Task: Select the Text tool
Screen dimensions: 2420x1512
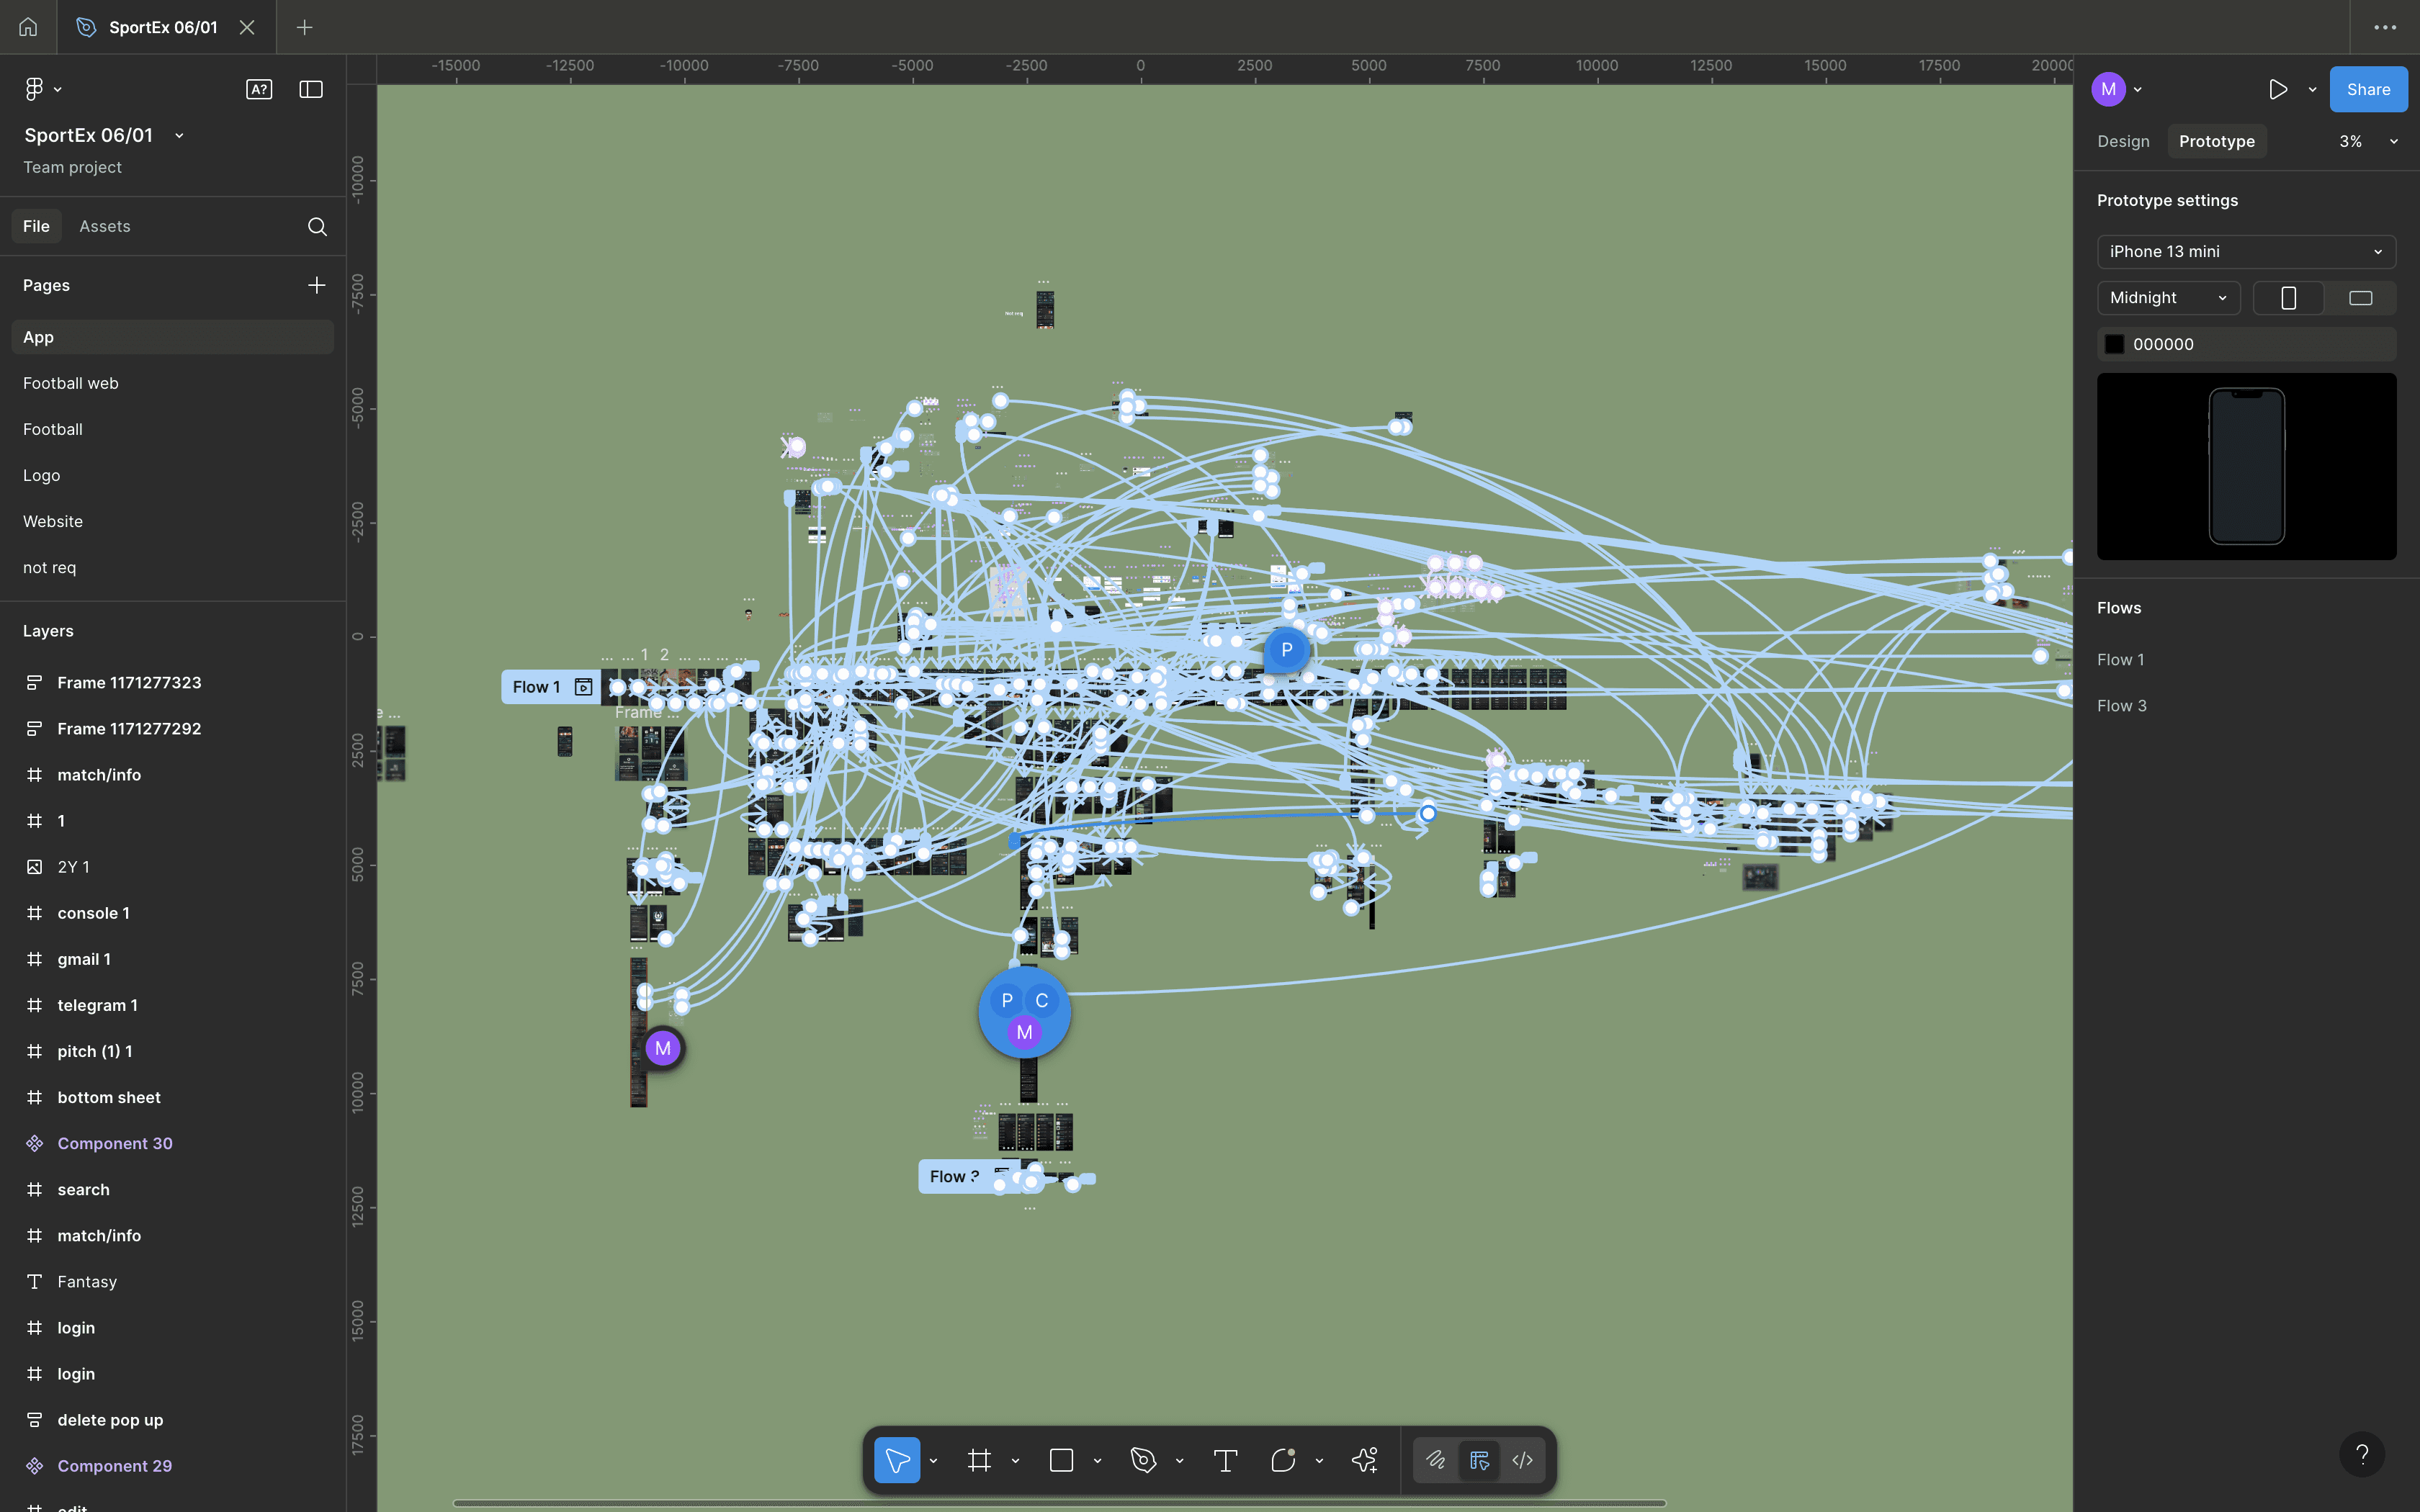Action: [x=1225, y=1461]
